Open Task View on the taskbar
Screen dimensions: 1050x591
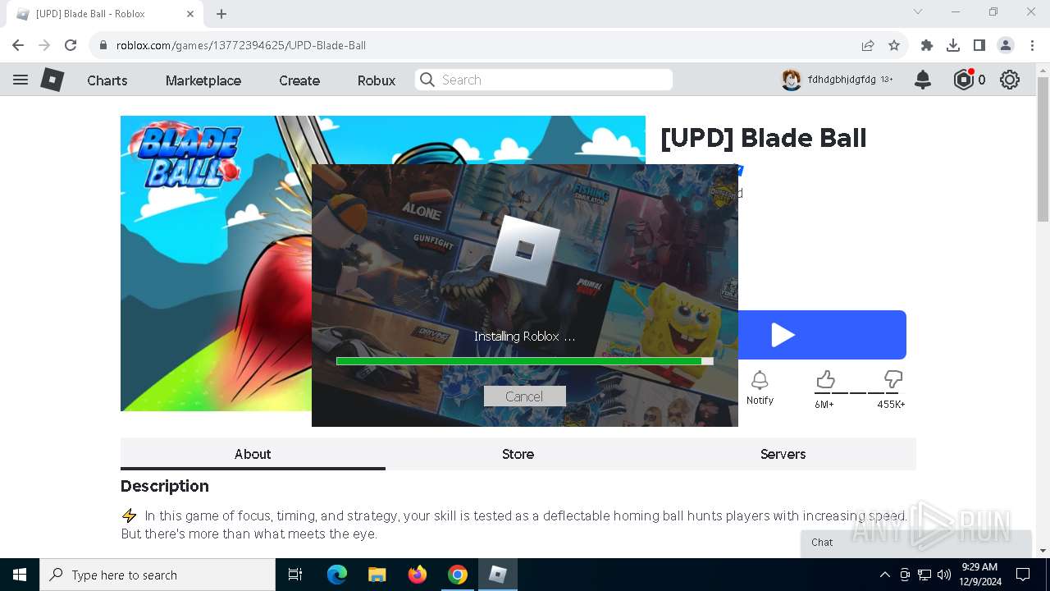coord(295,575)
